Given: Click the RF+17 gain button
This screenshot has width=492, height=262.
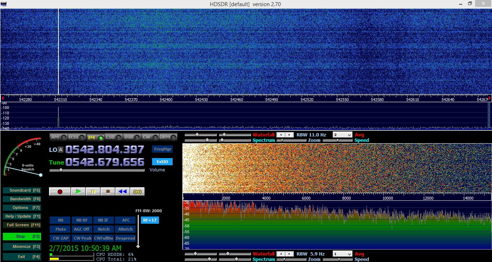Looking at the screenshot, I should 150,220.
